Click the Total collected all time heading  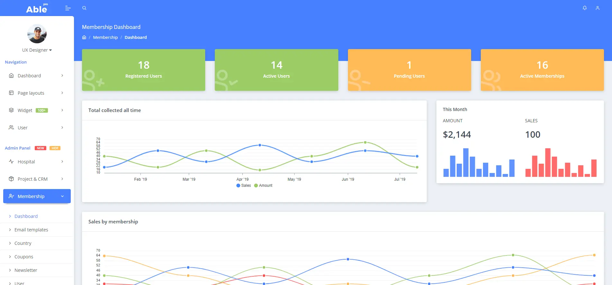[x=114, y=110]
